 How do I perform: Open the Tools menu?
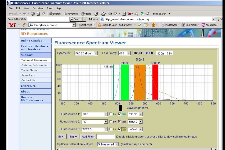pos(49,8)
